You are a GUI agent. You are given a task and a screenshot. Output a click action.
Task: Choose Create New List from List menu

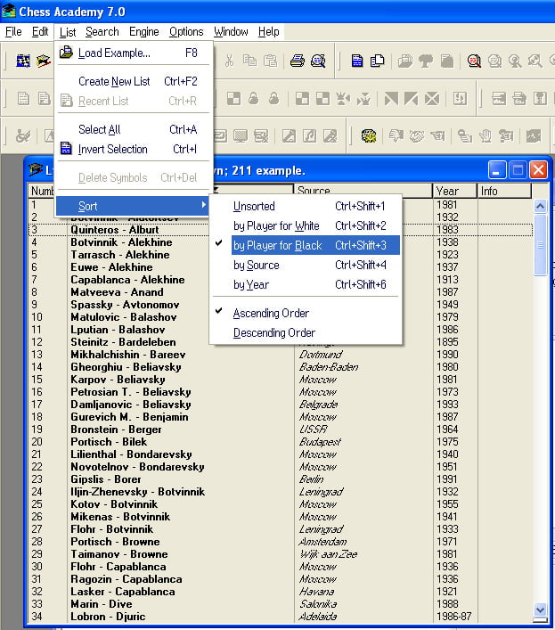[133, 81]
